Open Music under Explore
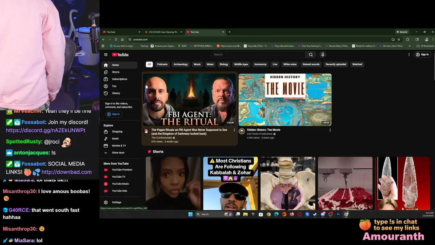This screenshot has width=435, height=245. pos(119,138)
